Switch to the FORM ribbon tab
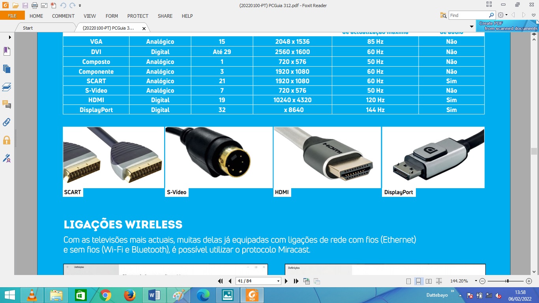 pos(112,16)
